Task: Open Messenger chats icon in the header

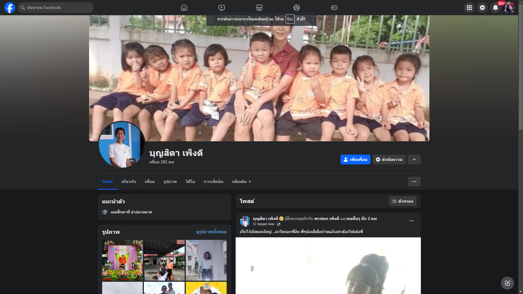Action: 482,8
